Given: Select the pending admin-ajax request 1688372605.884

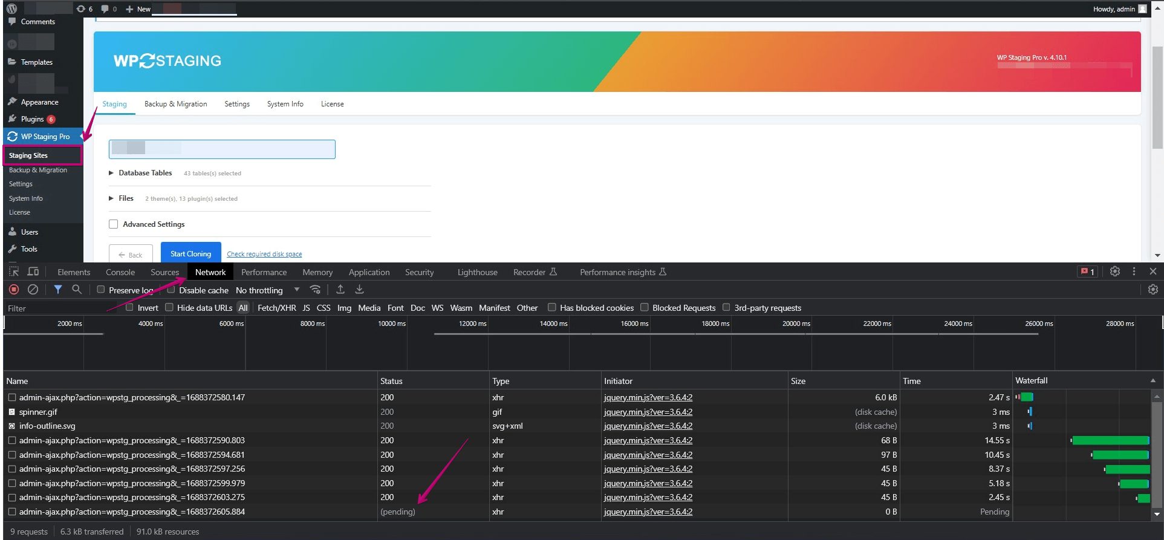Looking at the screenshot, I should point(577,512).
